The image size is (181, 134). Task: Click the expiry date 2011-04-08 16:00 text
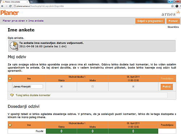tap(31, 47)
